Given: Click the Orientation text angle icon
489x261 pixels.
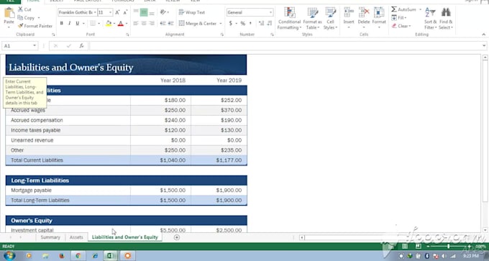Looking at the screenshot, I should (163, 12).
